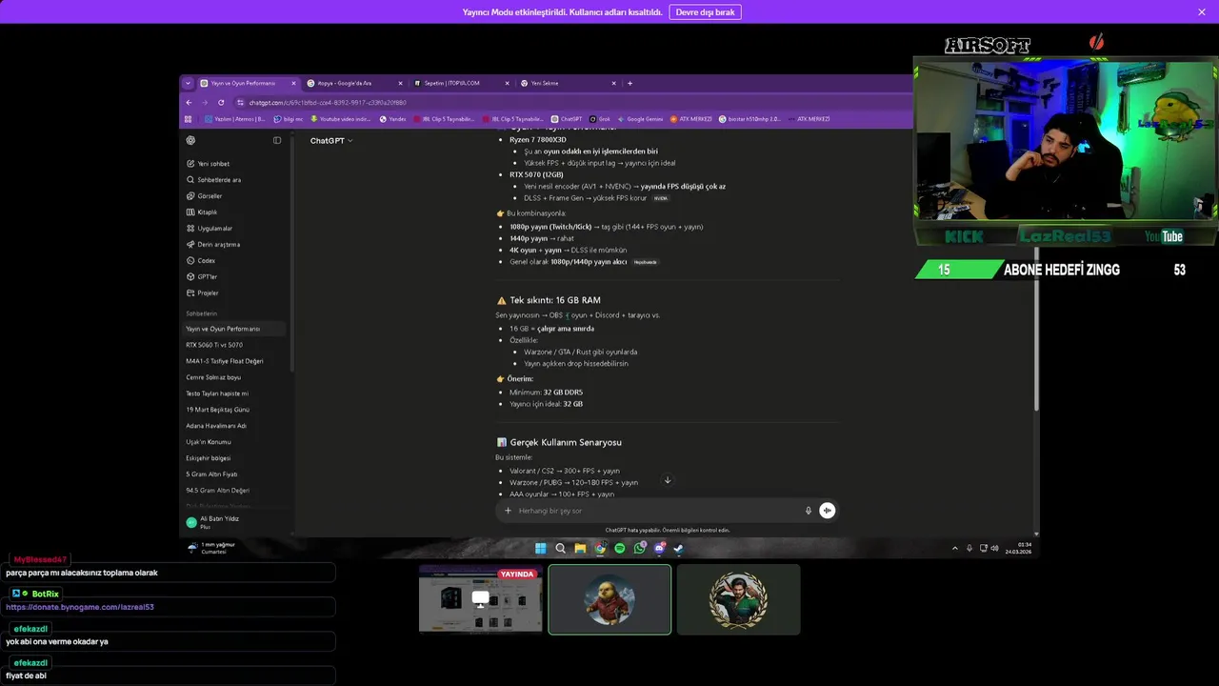Open a new browser tab with plus
The width and height of the screenshot is (1219, 686).
[629, 83]
